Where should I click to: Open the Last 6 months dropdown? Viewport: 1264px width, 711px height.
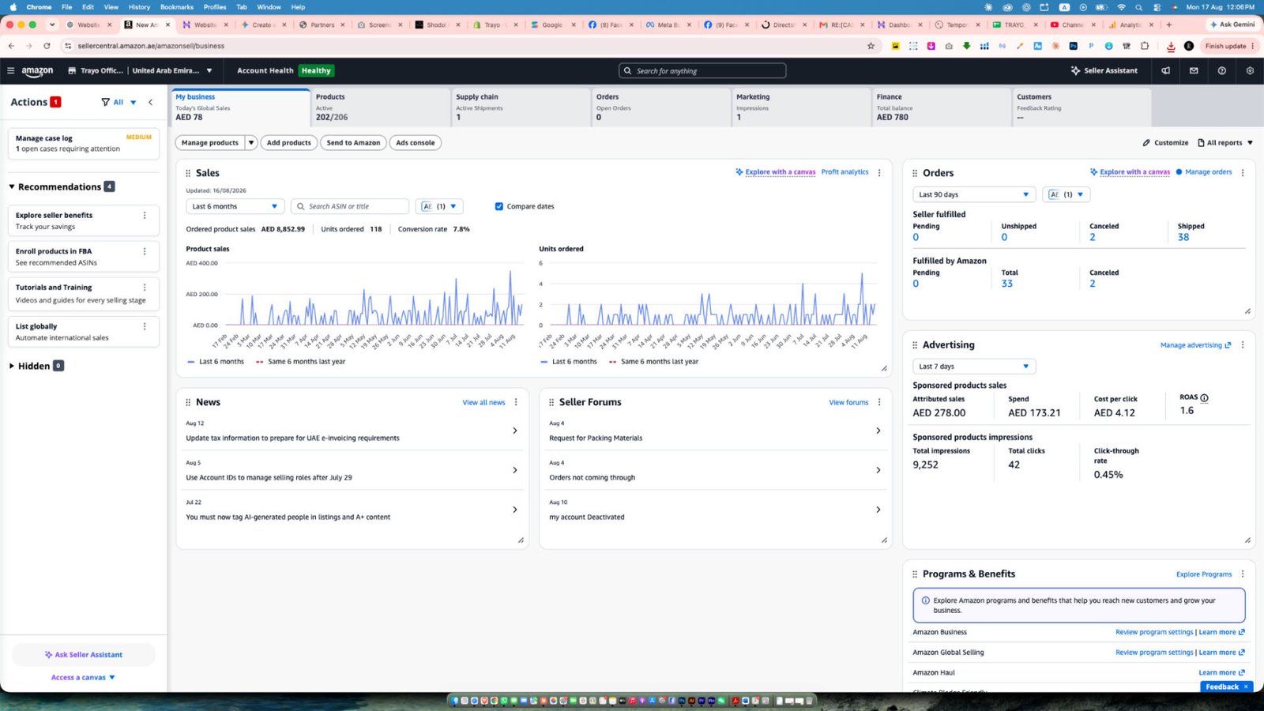click(235, 206)
